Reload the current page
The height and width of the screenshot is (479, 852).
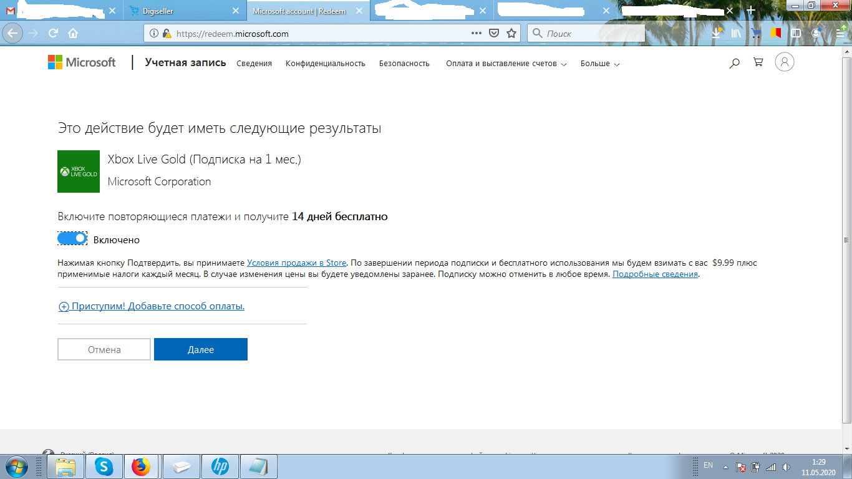54,34
